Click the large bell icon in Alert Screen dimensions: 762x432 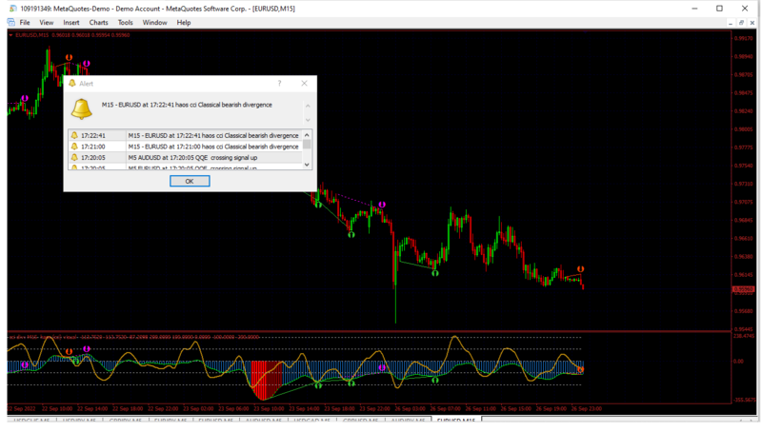click(x=81, y=108)
